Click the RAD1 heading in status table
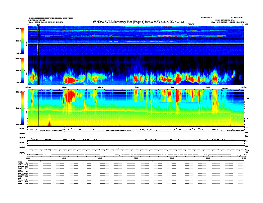The height and width of the screenshot is (203, 263). 20,170
